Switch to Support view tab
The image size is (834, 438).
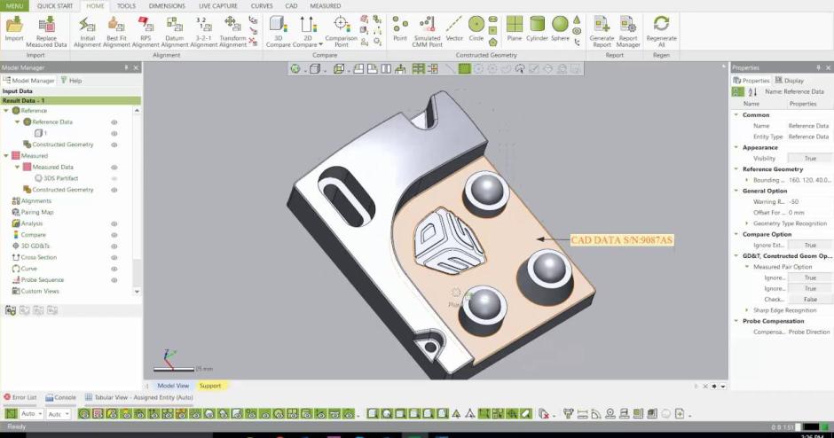210,386
